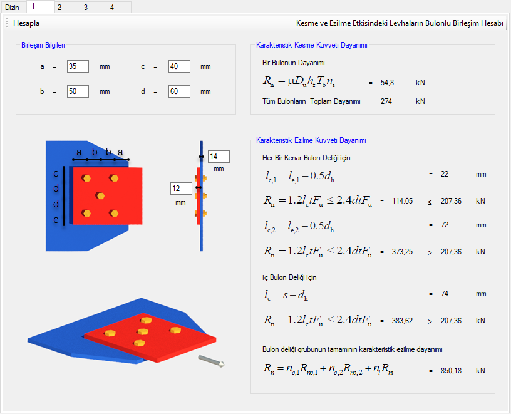The width and height of the screenshot is (511, 414).
Task: Click the loose bolt image in 3D view
Action: [212, 361]
